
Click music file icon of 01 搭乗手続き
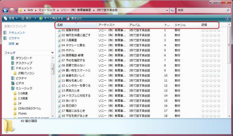[59, 30]
